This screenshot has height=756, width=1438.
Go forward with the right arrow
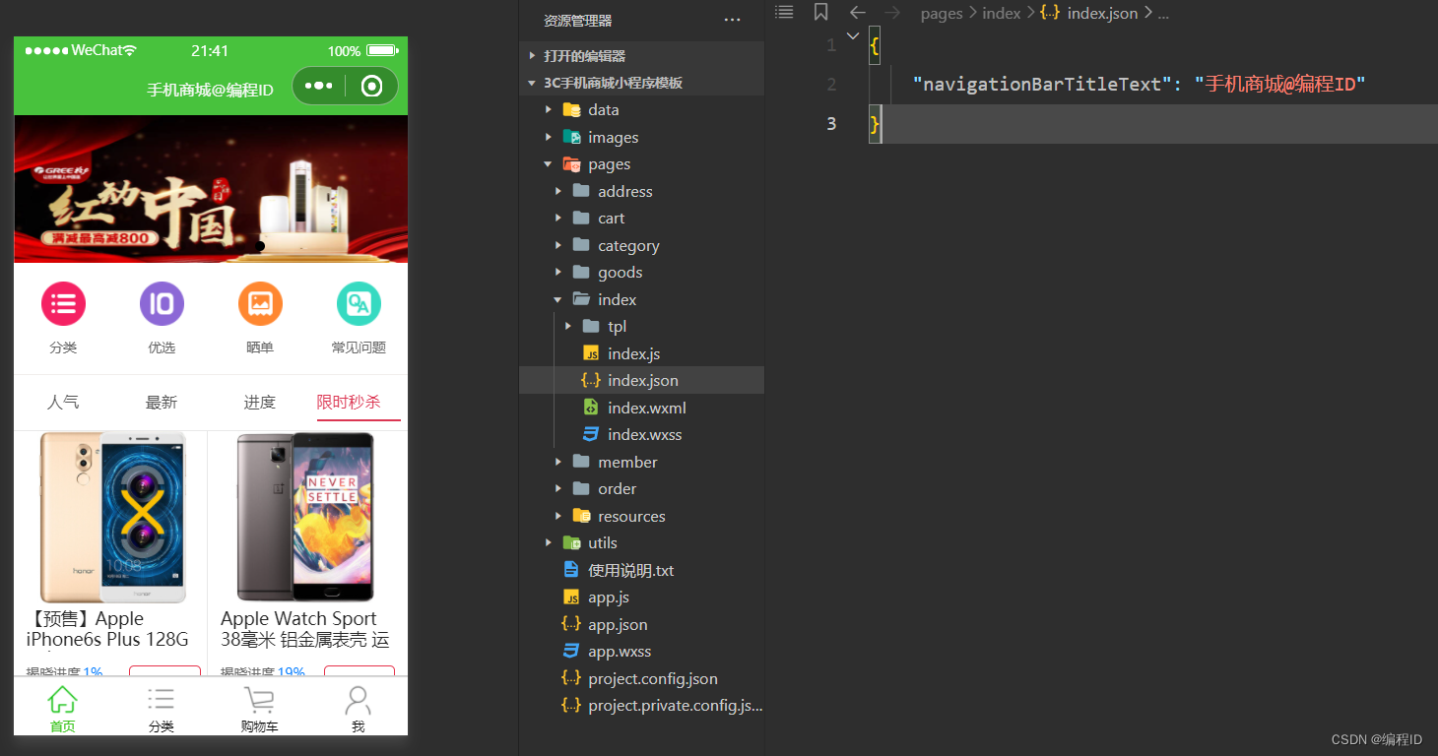[892, 13]
